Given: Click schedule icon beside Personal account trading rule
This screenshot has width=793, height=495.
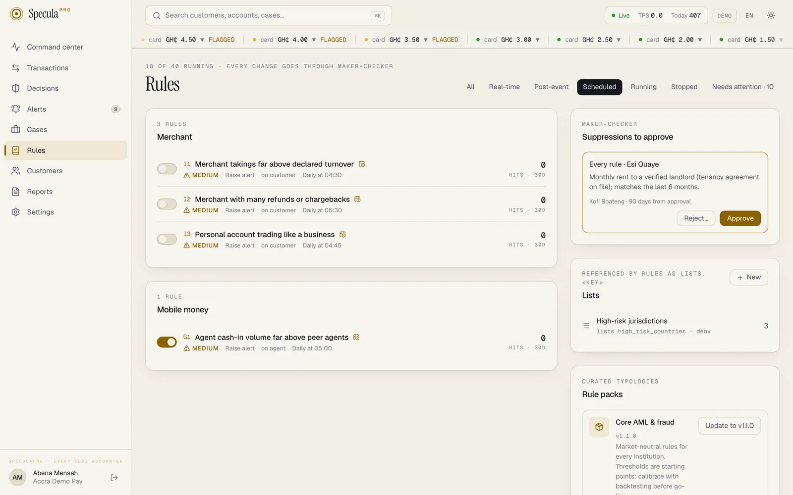Looking at the screenshot, I should (342, 235).
